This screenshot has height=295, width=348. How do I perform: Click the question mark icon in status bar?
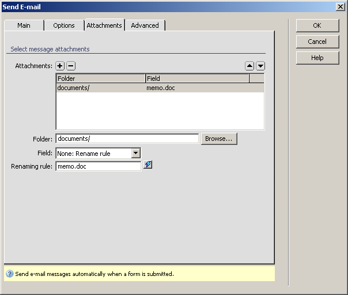click(10, 274)
